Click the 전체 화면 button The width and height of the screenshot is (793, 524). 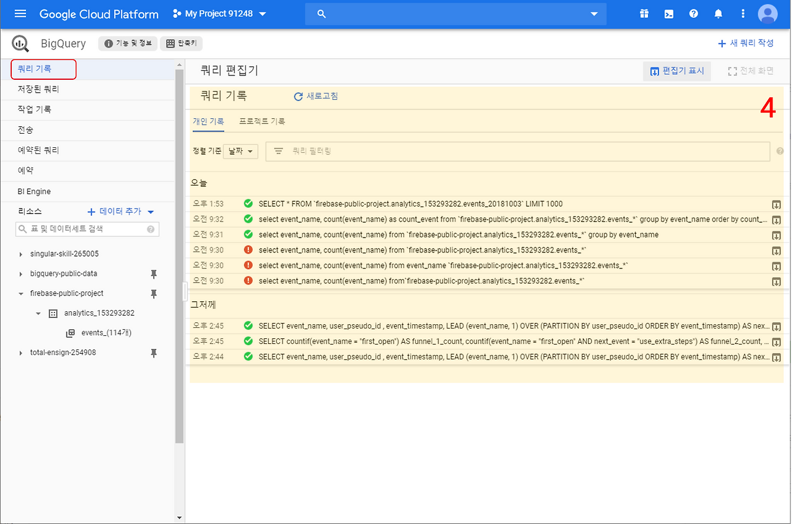coord(751,71)
